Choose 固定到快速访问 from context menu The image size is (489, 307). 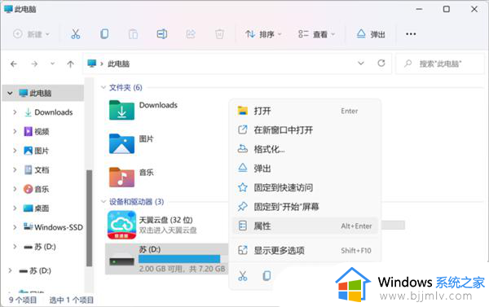pyautogui.click(x=306, y=187)
